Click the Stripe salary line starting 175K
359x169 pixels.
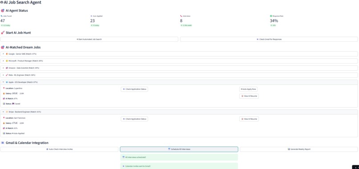coord(15,123)
